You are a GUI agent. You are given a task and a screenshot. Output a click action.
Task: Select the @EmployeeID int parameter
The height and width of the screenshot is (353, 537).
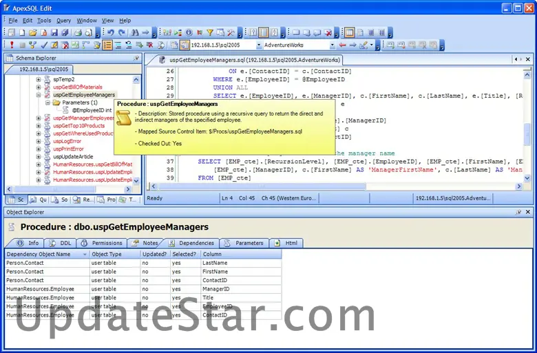click(92, 110)
